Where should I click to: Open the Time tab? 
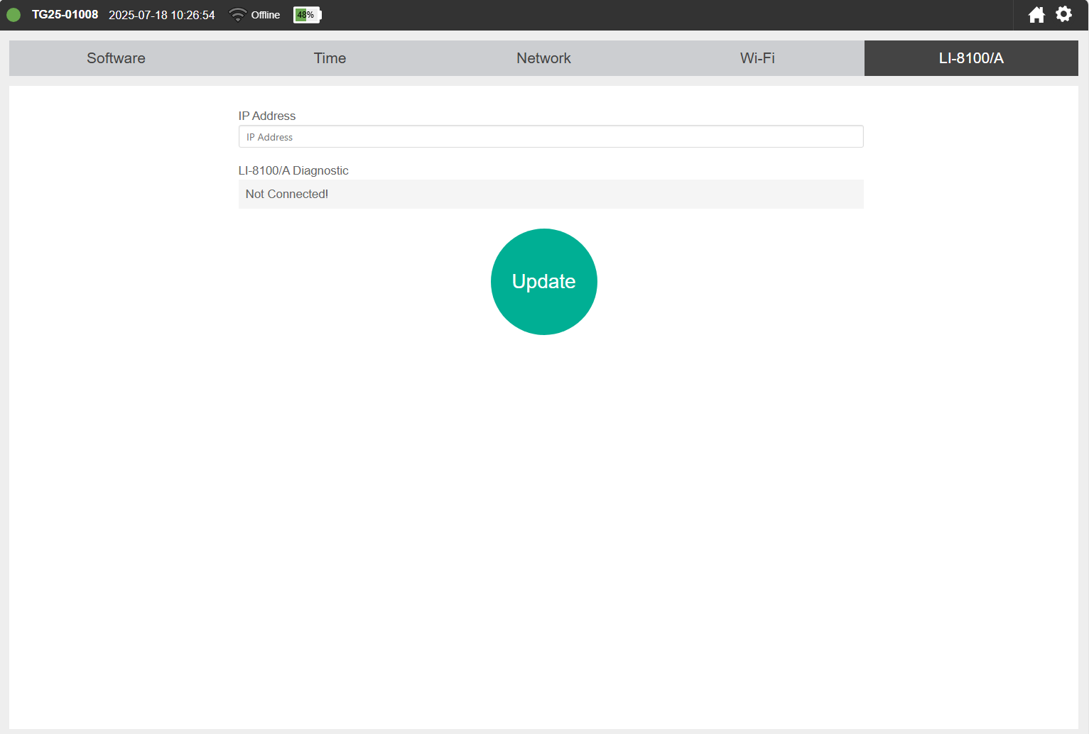(x=330, y=58)
